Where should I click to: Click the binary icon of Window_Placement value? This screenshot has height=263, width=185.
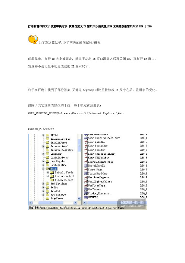click(86, 193)
